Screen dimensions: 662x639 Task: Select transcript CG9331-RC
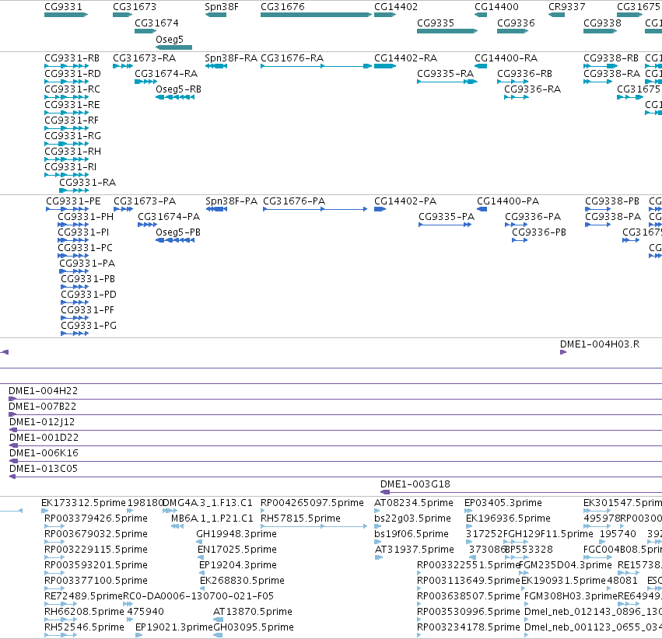click(x=66, y=97)
